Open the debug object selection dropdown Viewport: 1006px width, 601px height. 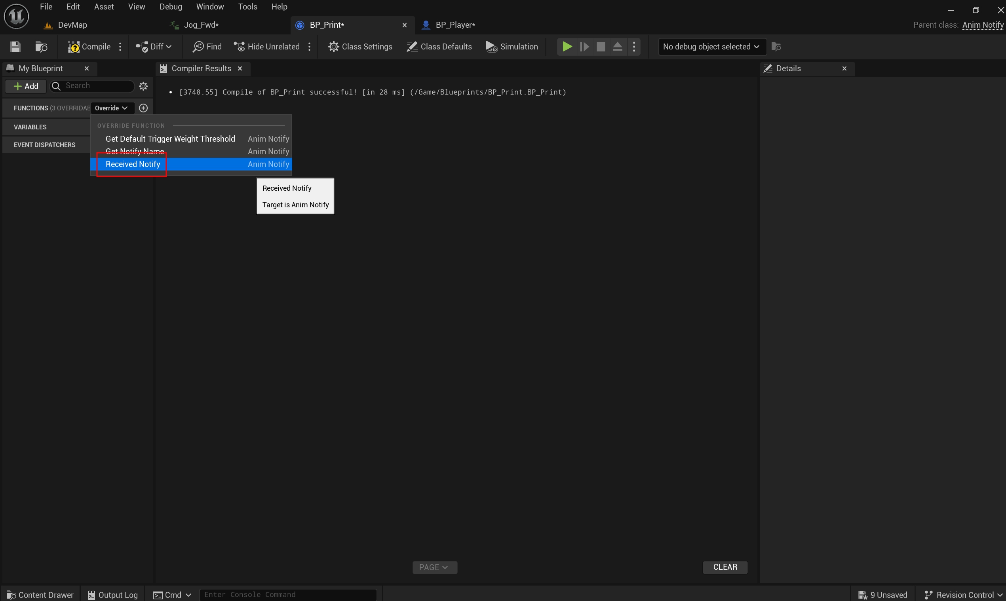711,47
